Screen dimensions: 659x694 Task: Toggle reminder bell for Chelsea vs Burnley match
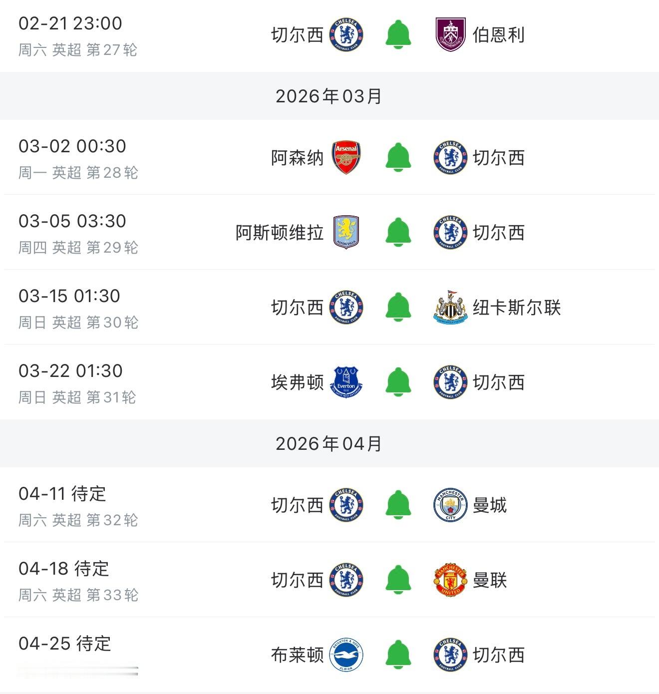(398, 35)
